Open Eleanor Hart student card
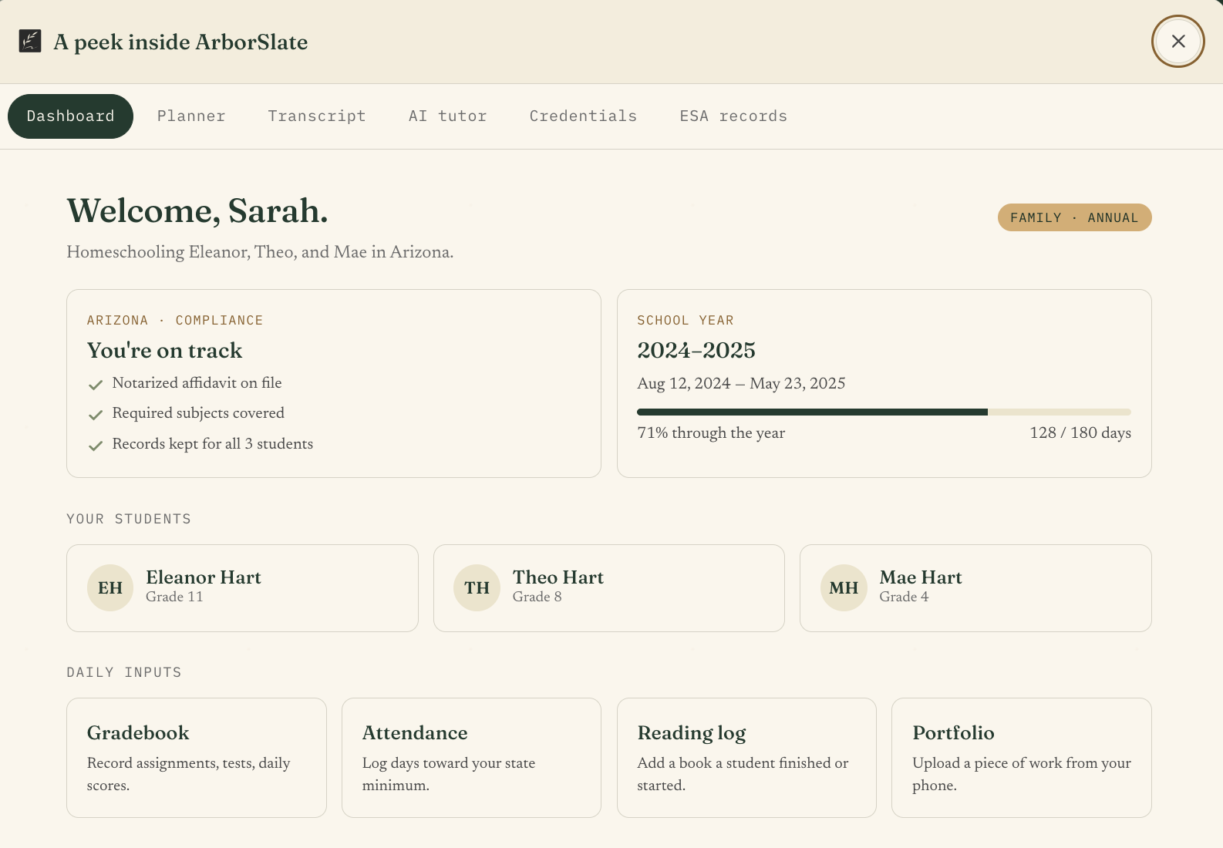1223x848 pixels. pos(242,588)
